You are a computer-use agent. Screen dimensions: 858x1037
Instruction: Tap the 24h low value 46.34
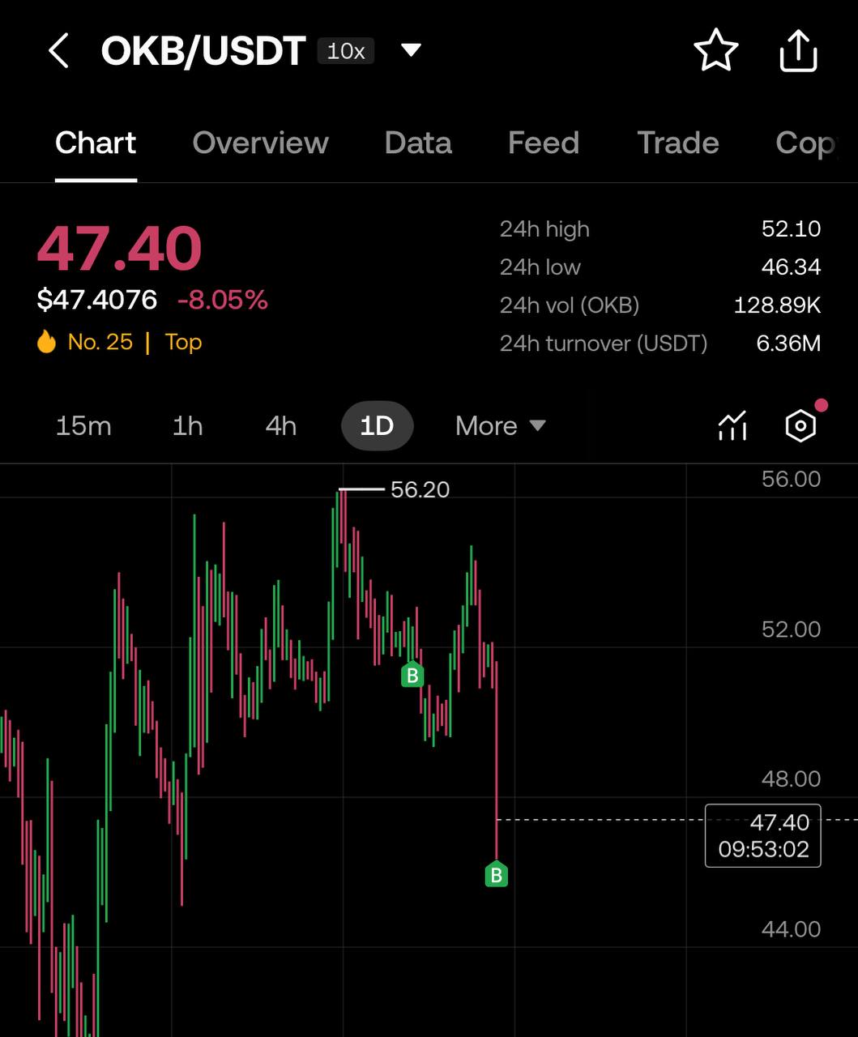point(791,267)
